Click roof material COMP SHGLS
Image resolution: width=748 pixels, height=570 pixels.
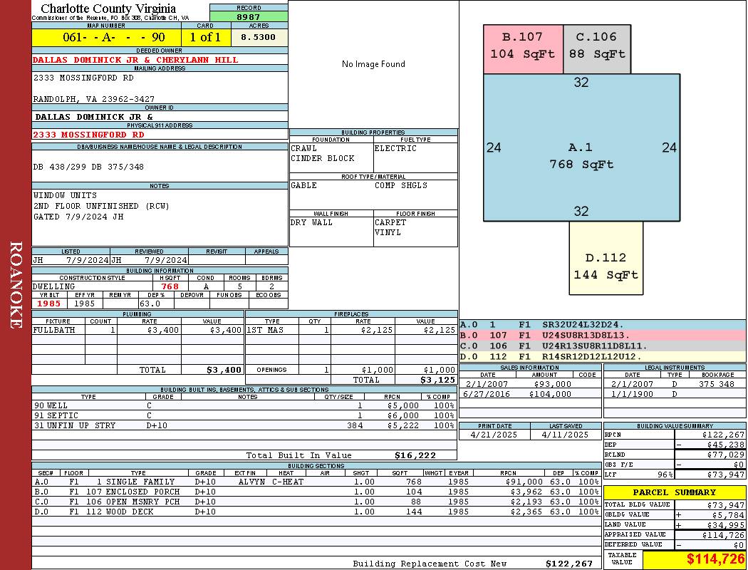tap(400, 185)
